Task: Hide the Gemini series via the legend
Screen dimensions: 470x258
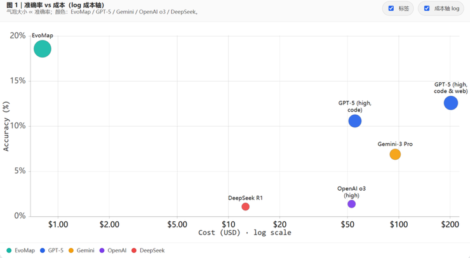Action: [81, 250]
